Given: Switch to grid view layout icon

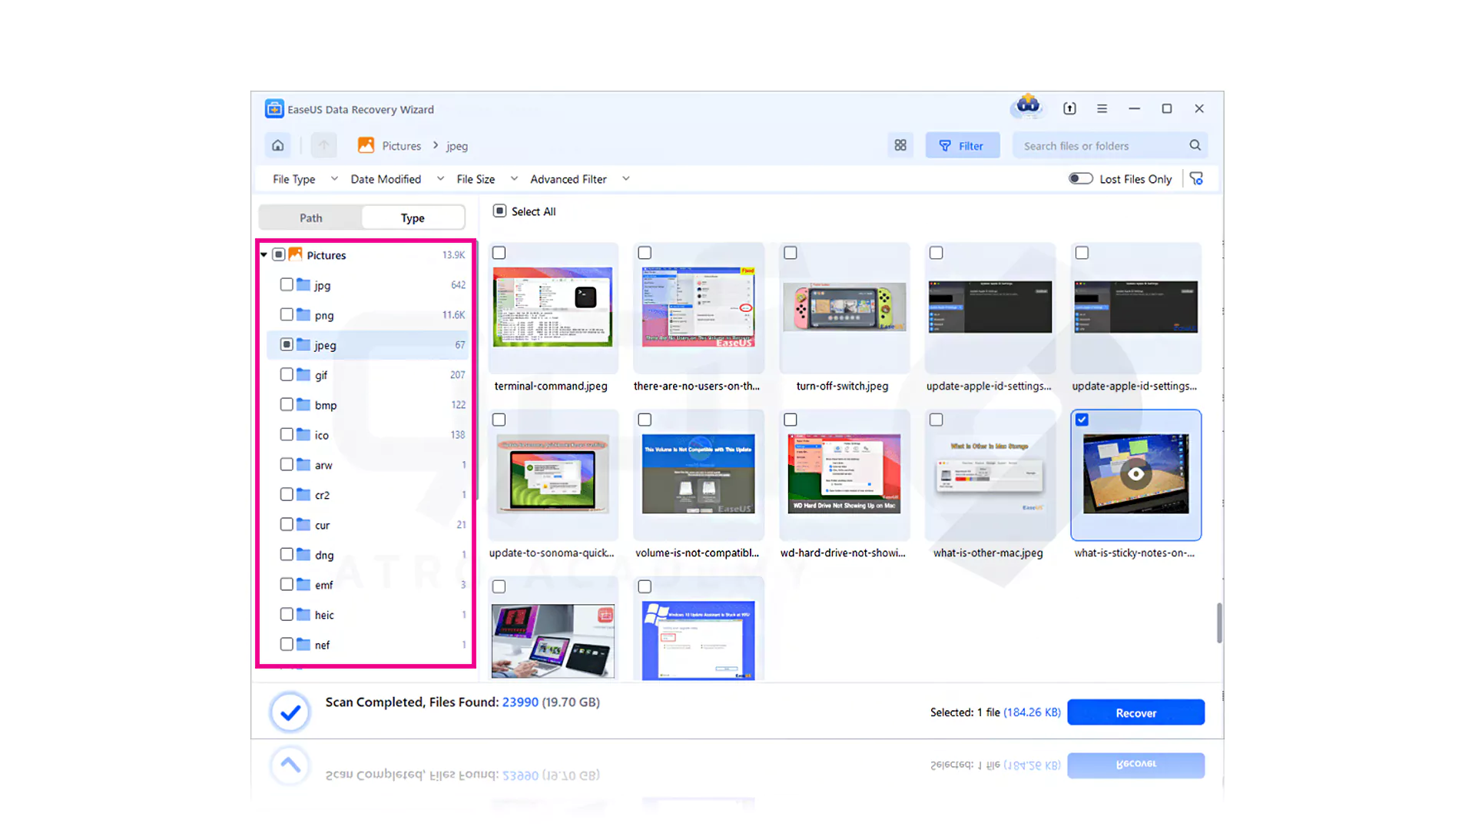Looking at the screenshot, I should pos(900,145).
